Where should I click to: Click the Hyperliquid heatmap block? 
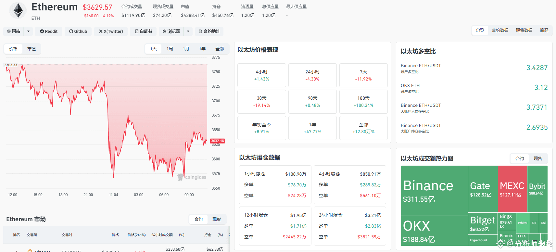(x=483, y=240)
